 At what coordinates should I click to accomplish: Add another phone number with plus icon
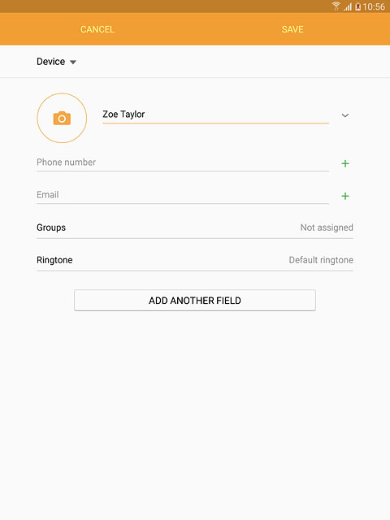tap(345, 163)
